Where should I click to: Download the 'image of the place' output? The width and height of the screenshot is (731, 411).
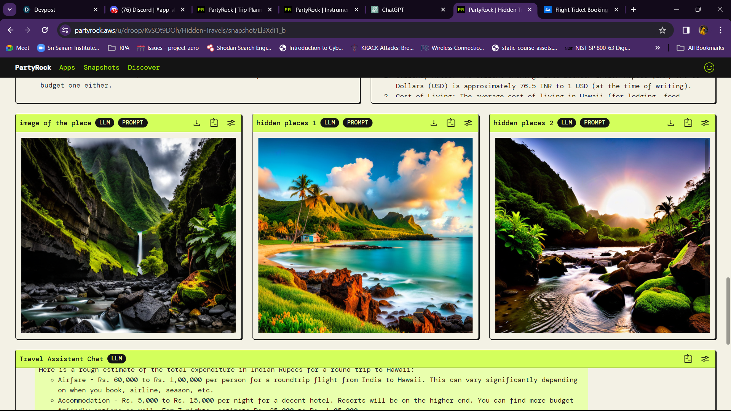(197, 123)
